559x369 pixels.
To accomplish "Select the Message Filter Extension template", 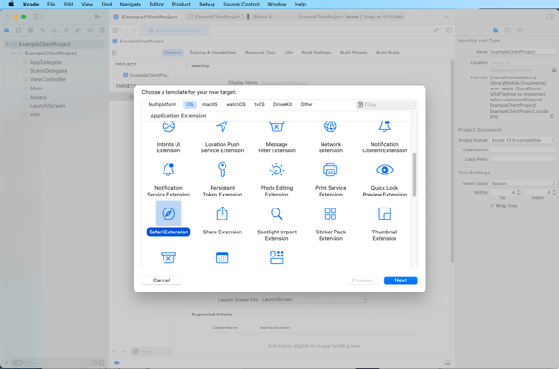I will (x=276, y=137).
